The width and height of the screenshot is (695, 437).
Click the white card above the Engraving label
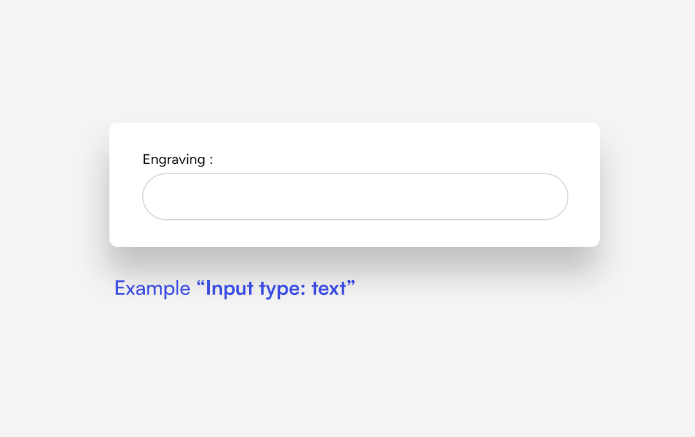(355, 136)
